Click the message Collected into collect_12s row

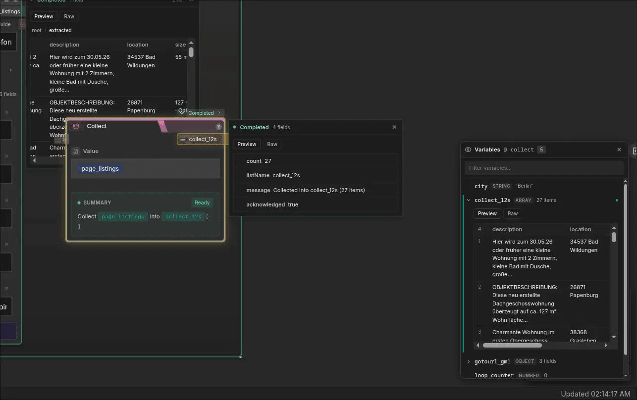pos(316,190)
